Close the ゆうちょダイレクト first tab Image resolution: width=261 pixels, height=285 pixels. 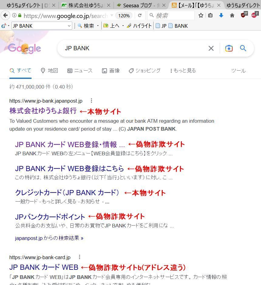tap(54, 5)
